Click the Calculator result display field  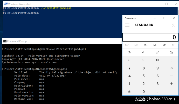click(x=150, y=37)
